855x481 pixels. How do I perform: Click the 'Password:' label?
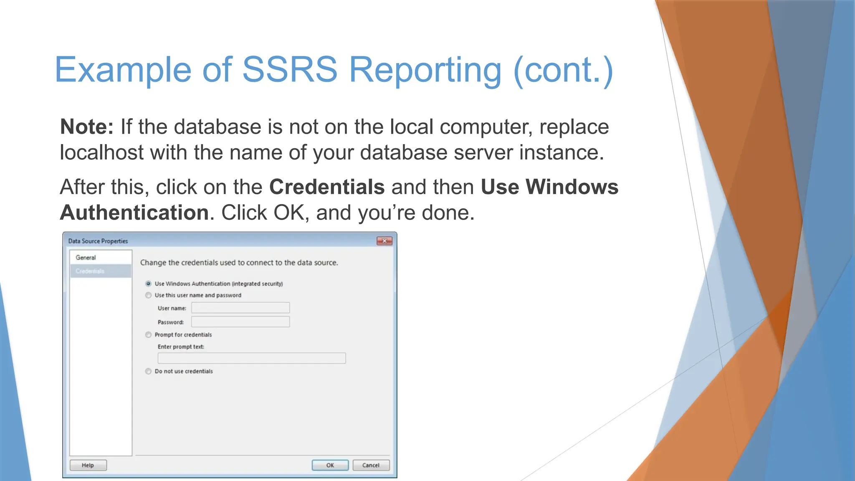point(171,322)
